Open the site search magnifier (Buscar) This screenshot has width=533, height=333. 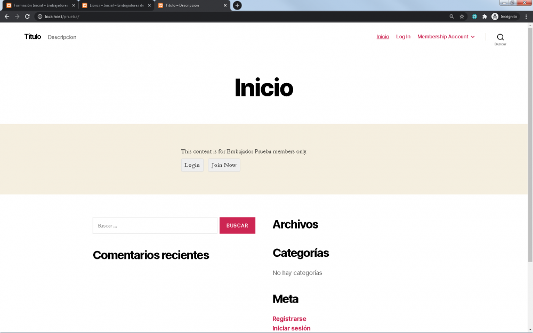click(500, 39)
